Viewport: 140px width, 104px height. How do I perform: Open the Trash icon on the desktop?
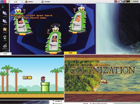(5, 38)
